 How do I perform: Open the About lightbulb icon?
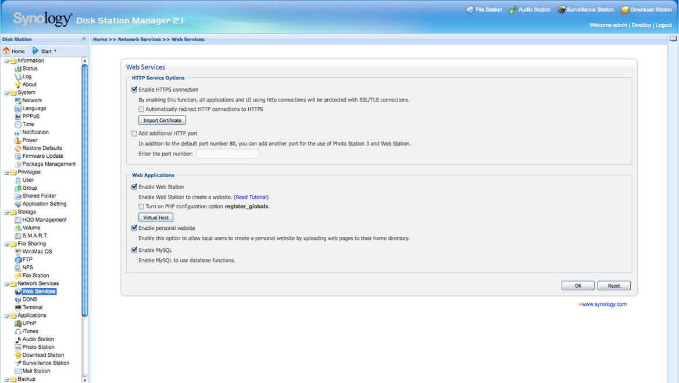[x=18, y=85]
